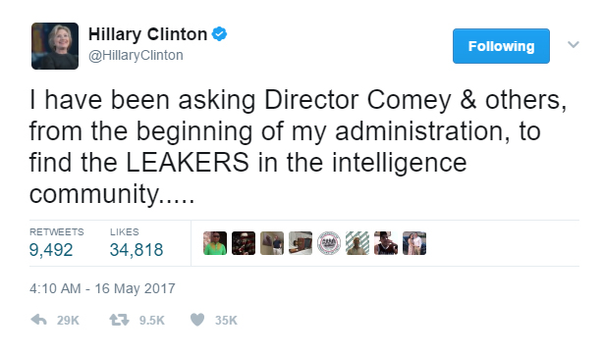Retweet using the retweet arrows icon

coord(119,320)
